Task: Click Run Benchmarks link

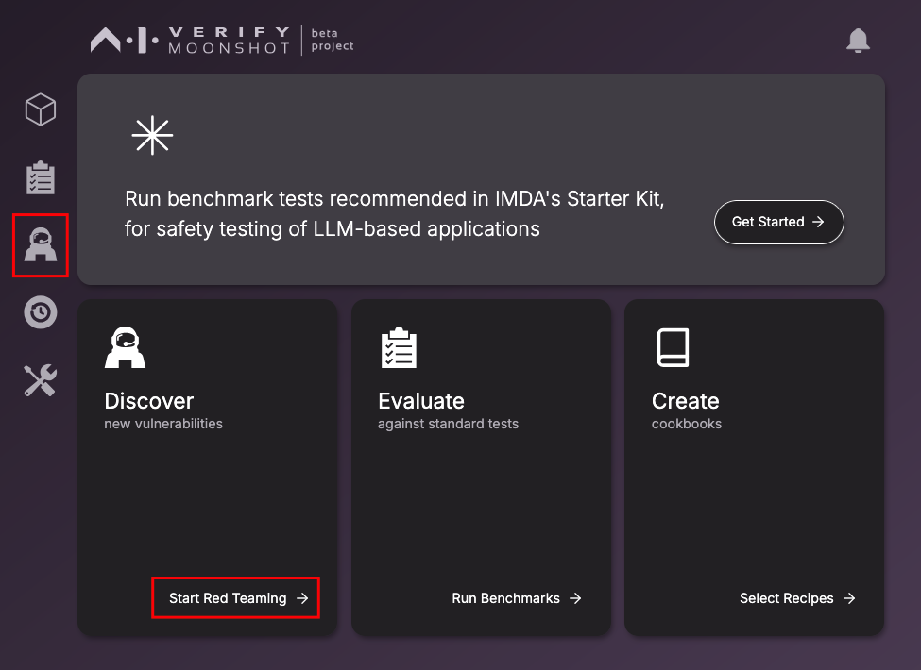Action: [517, 598]
